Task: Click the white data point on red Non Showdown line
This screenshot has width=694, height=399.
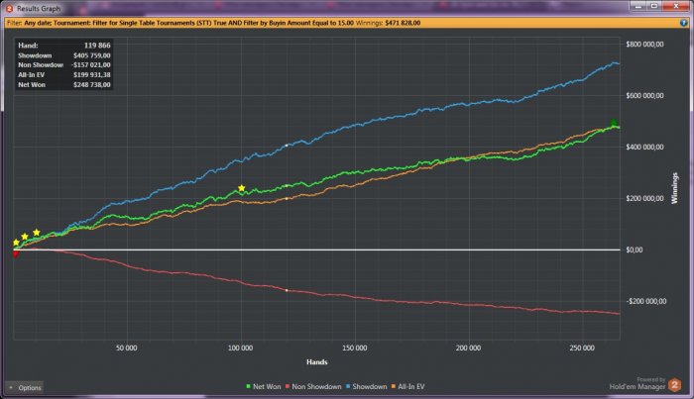Action: click(x=287, y=290)
